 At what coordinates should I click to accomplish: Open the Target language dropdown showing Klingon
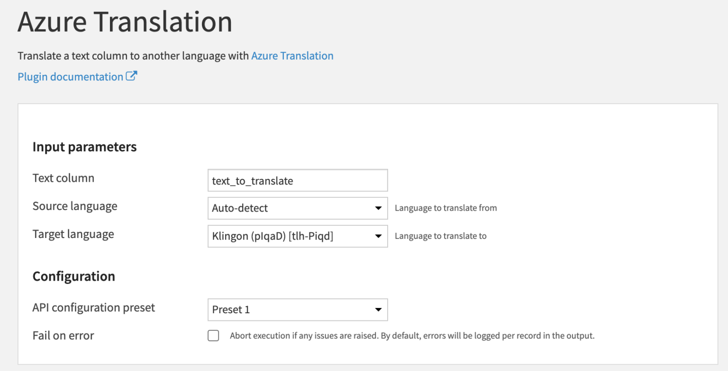tap(298, 236)
